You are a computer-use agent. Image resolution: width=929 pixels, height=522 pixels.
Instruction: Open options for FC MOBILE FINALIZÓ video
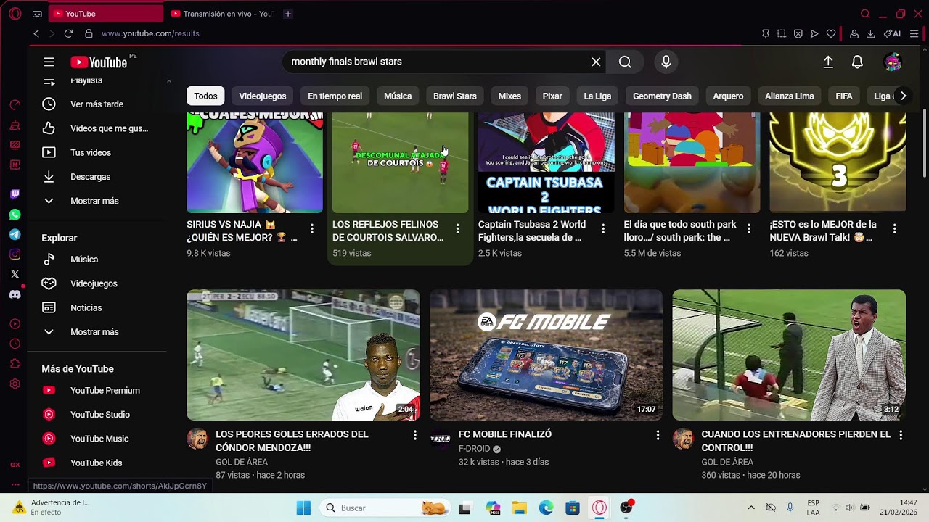[658, 435]
